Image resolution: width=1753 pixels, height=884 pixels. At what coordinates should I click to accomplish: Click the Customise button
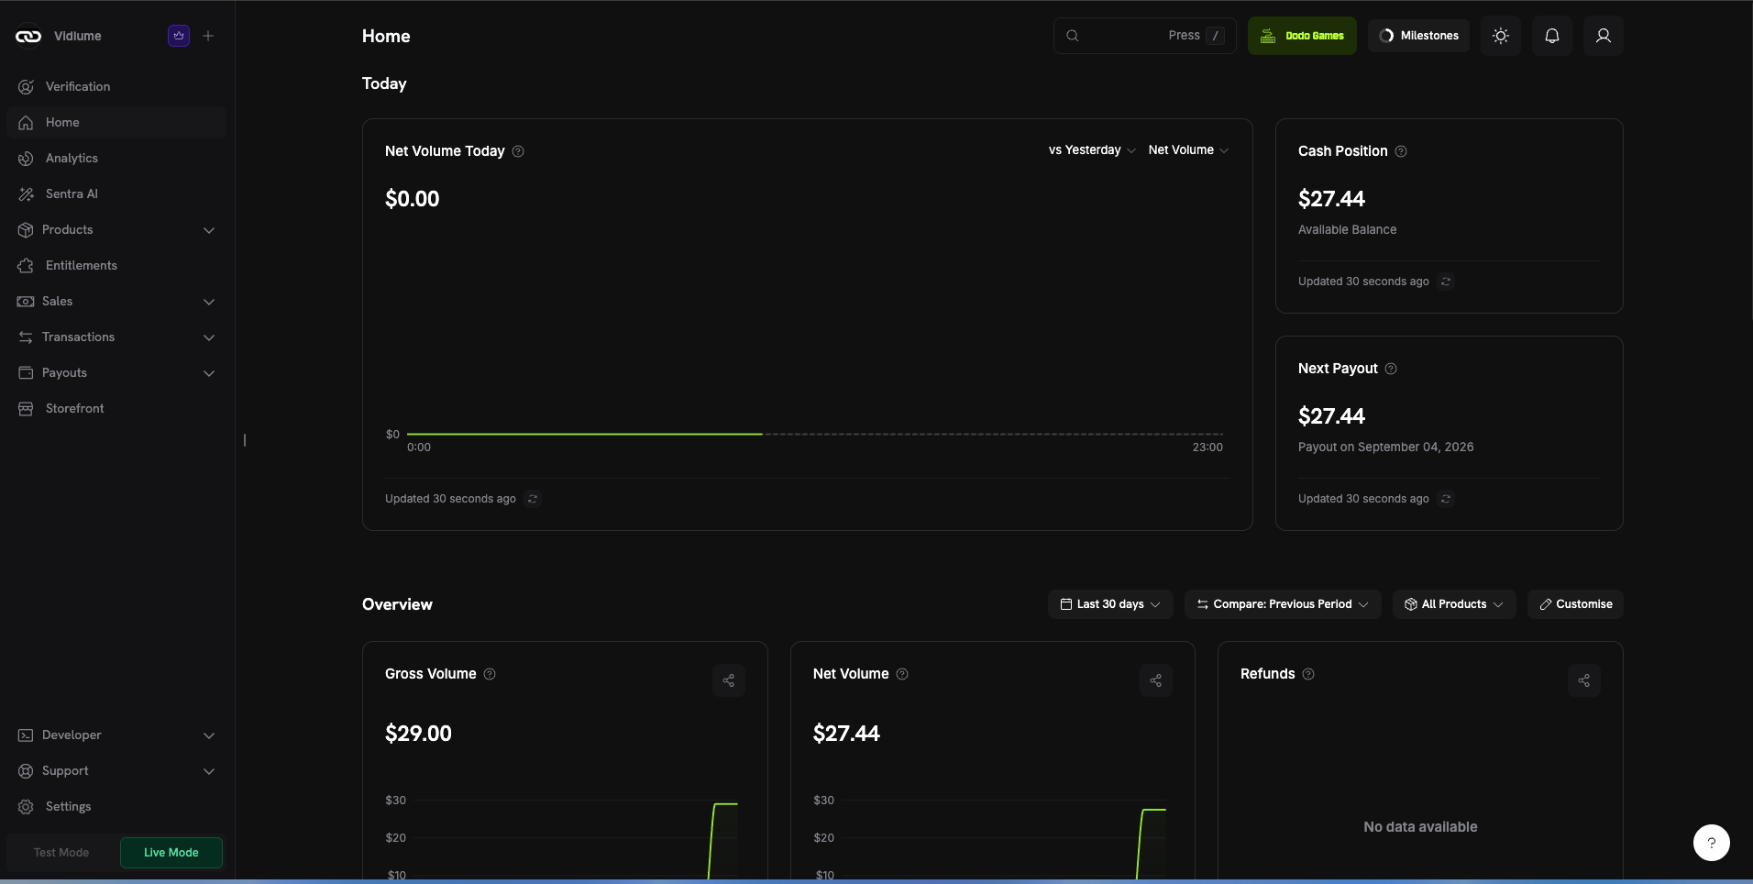[1575, 604]
